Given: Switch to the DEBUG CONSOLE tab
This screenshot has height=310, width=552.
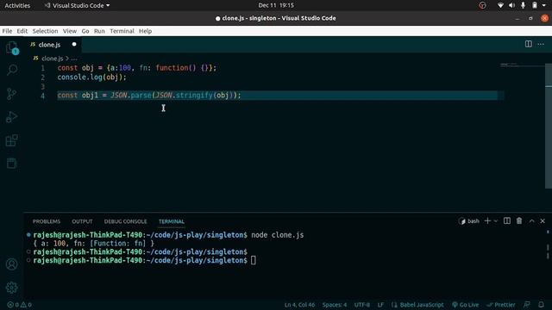Looking at the screenshot, I should click(x=125, y=221).
